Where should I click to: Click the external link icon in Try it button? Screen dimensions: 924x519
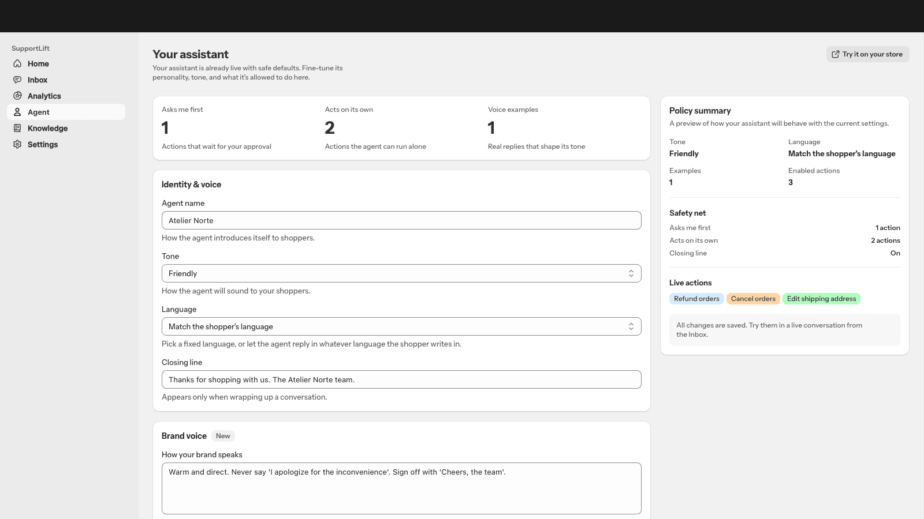836,54
